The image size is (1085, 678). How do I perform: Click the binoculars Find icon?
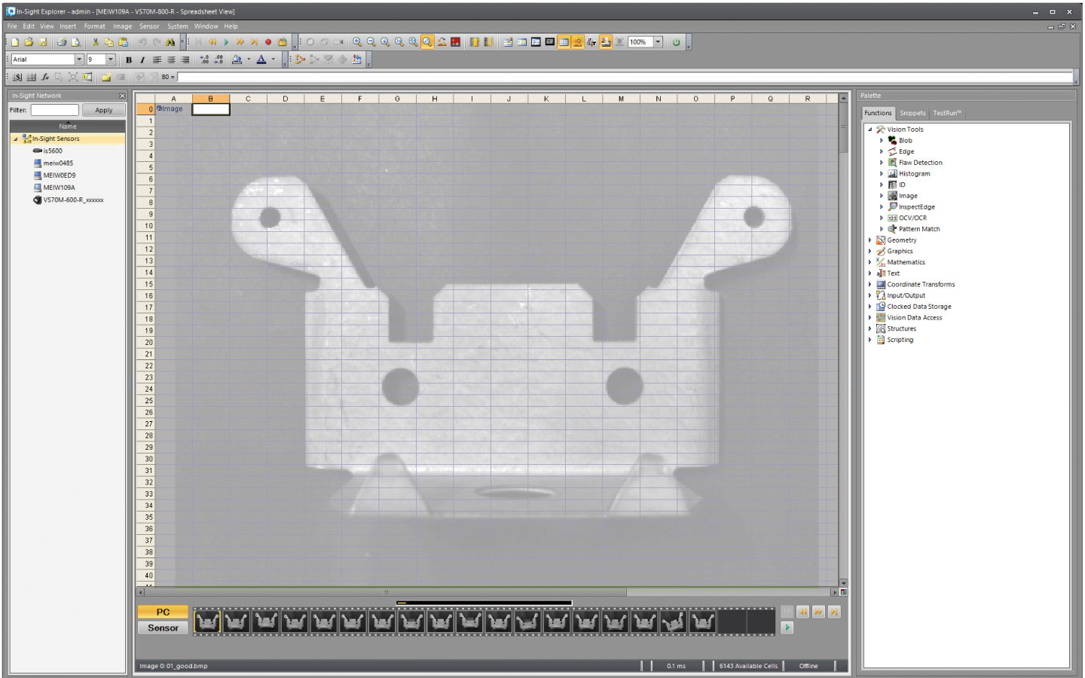tap(171, 42)
